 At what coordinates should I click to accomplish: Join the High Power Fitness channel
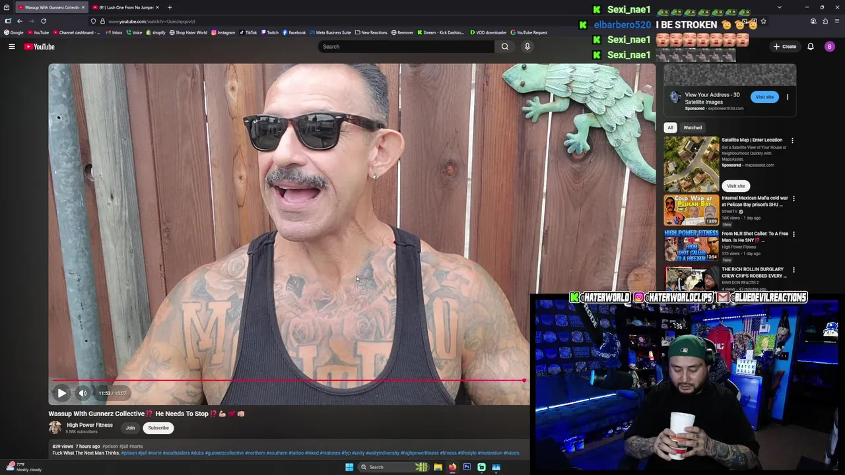(130, 428)
